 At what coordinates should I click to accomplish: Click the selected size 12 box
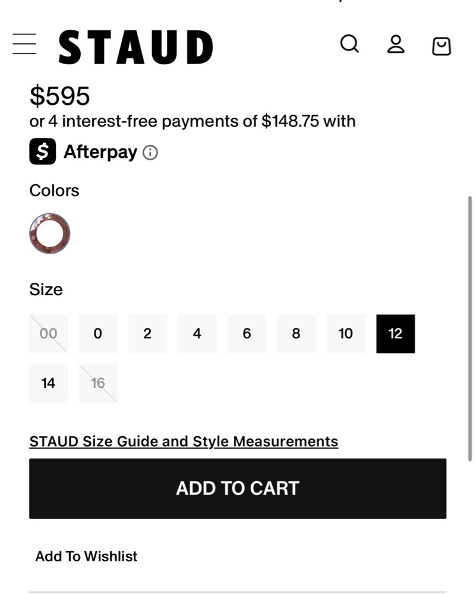(395, 334)
